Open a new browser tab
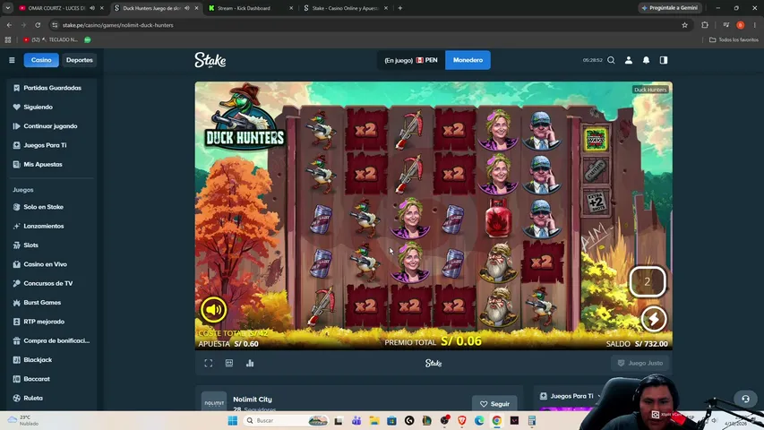This screenshot has width=764, height=430. (400, 8)
